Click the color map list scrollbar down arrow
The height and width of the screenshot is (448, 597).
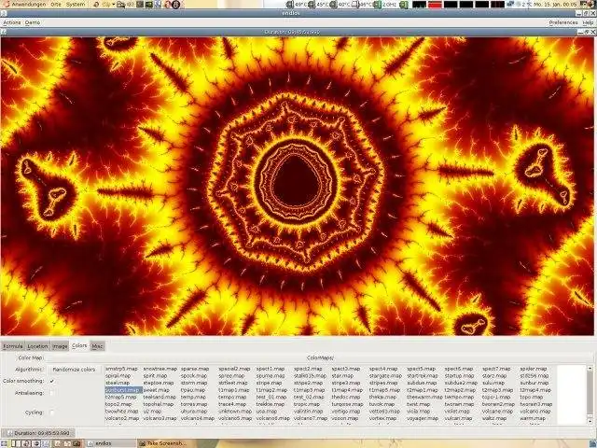pos(590,421)
